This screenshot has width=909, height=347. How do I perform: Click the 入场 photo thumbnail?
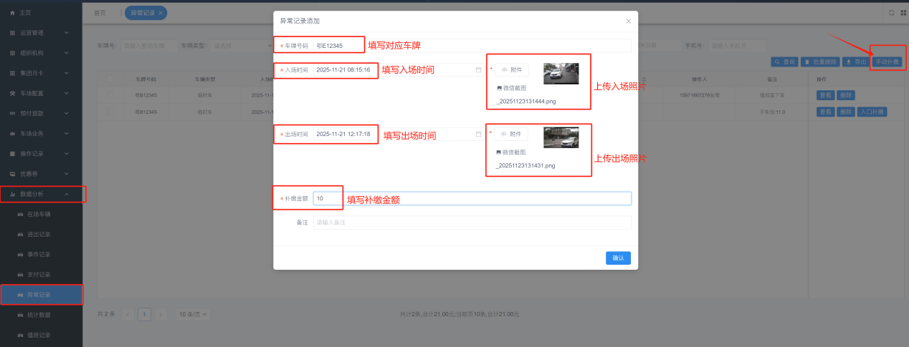(x=561, y=74)
